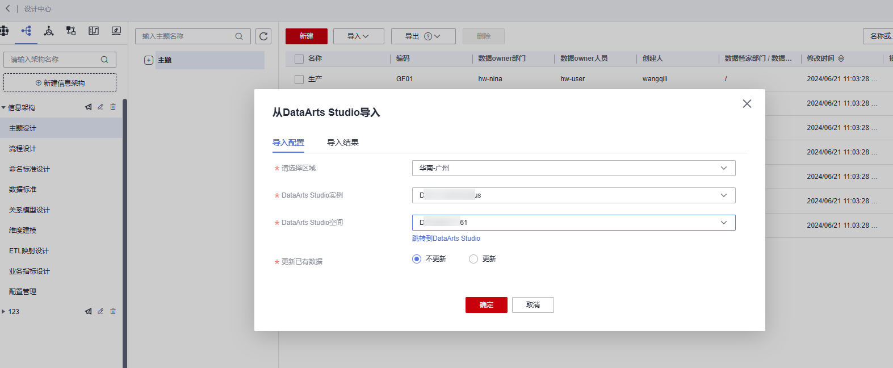Click the help icon next to 导出
This screenshot has width=893, height=368.
click(x=428, y=36)
